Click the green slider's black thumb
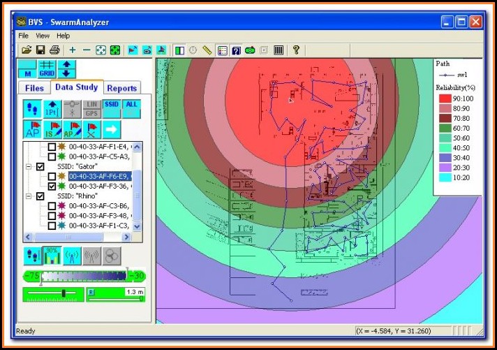This screenshot has width=497, height=350. click(64, 293)
